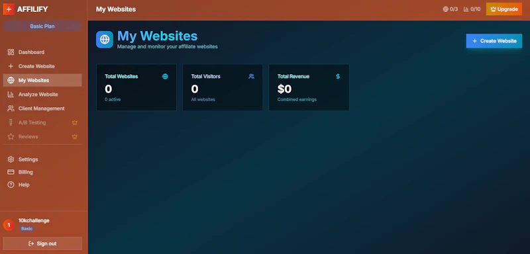The height and width of the screenshot is (254, 530).
Task: Open Client Management in the sidebar
Action: 42,108
